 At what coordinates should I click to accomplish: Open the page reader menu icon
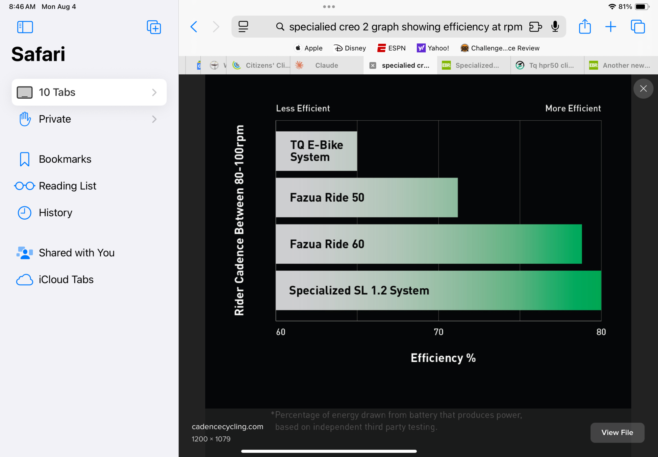pyautogui.click(x=243, y=27)
